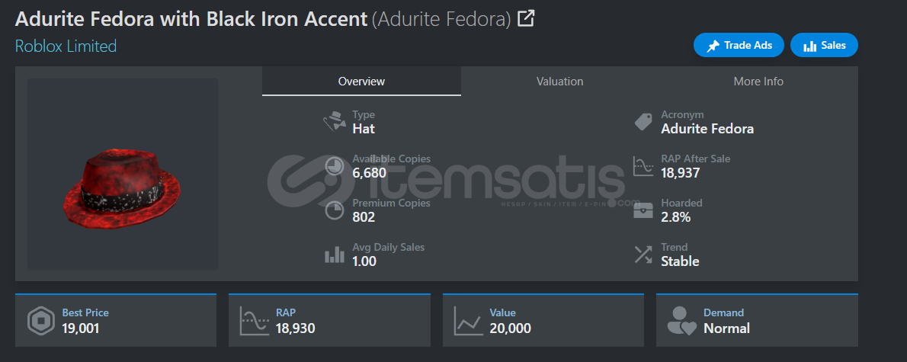Follow the Roblox Limited link

(66, 46)
